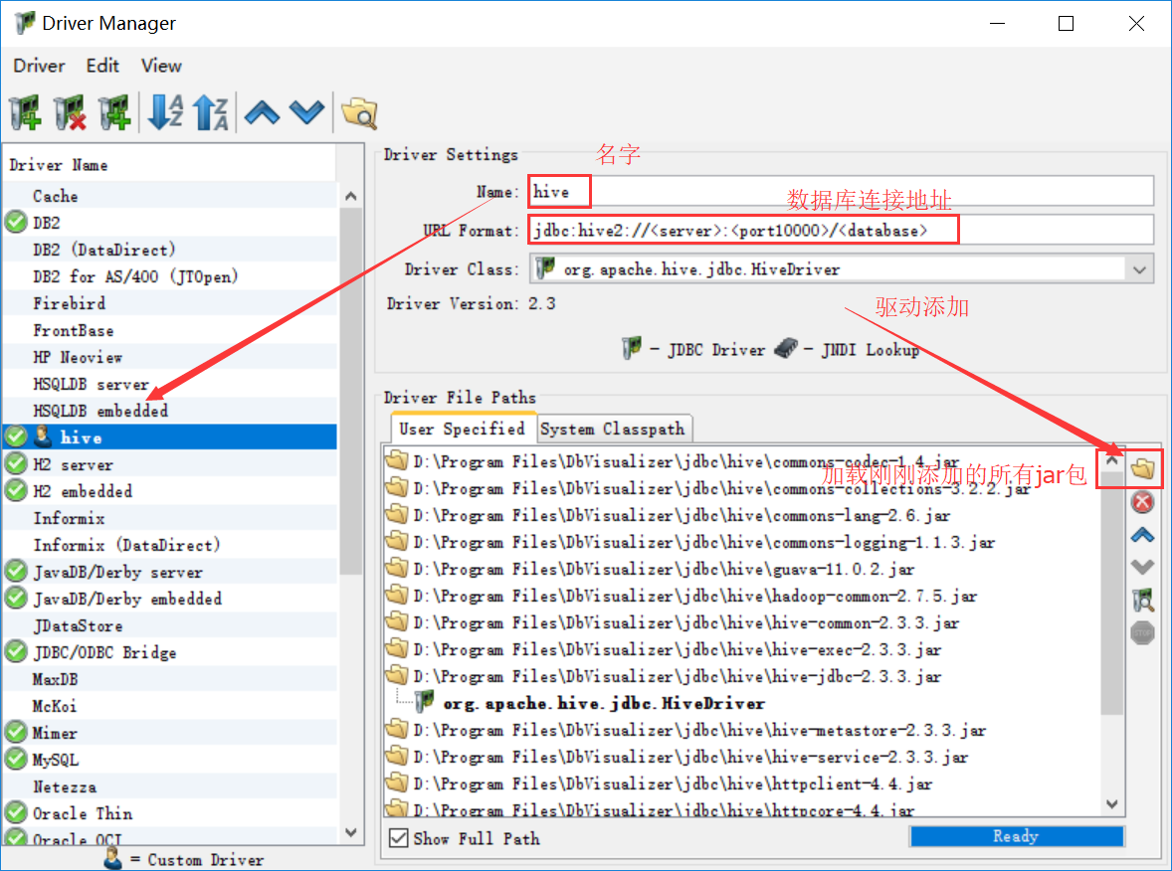Select the HP Neoview driver

[x=170, y=357]
